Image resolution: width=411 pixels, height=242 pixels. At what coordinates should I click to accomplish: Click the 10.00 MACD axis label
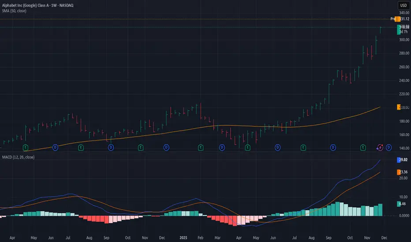pos(404,197)
